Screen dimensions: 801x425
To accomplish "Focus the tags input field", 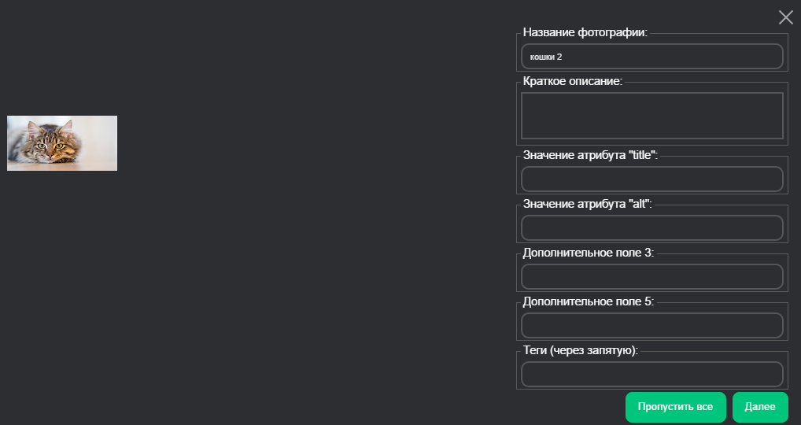I will coord(652,374).
